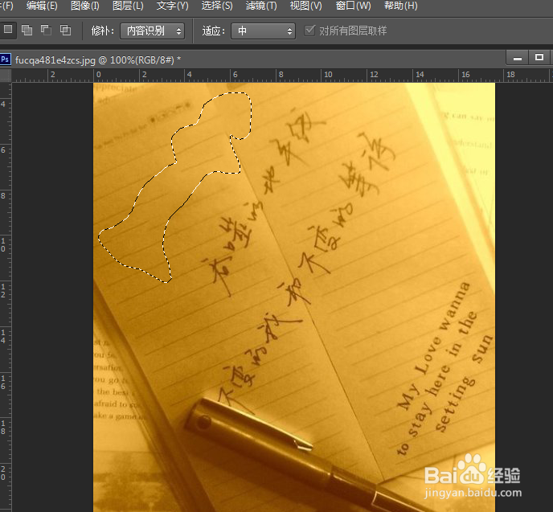This screenshot has height=512, width=553.
Task: Open the 滤镜(T) menu
Action: 261,6
